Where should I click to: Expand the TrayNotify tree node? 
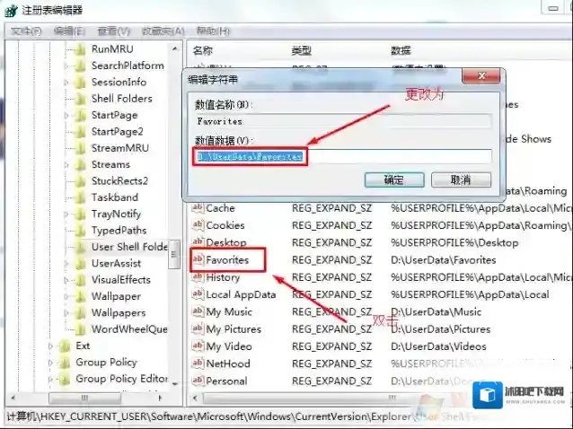[66, 214]
